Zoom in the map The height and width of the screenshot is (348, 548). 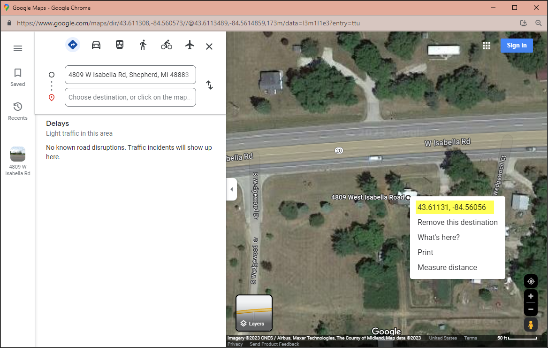(x=531, y=296)
